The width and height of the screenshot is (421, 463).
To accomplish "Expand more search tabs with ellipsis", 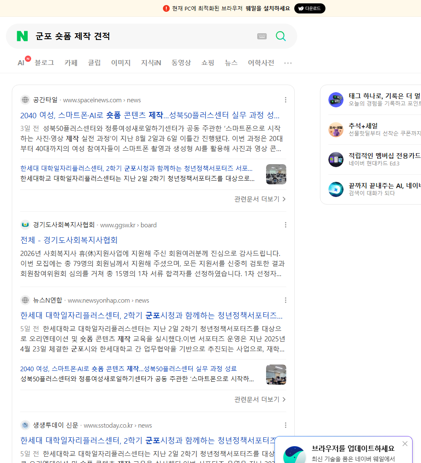I will click(288, 63).
